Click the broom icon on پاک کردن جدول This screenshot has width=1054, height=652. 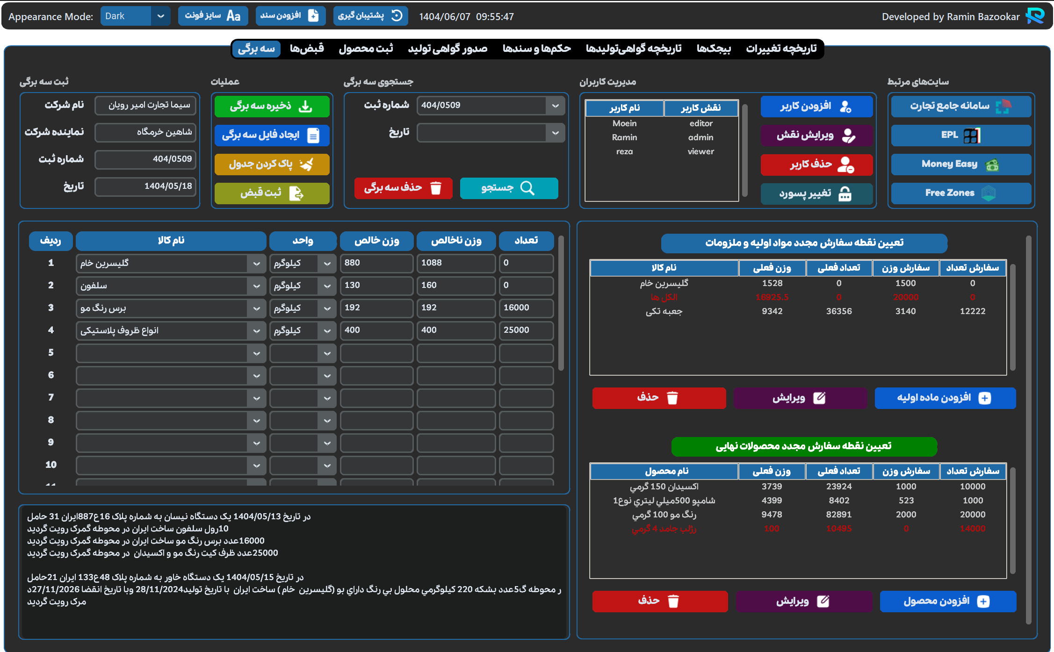(x=306, y=165)
